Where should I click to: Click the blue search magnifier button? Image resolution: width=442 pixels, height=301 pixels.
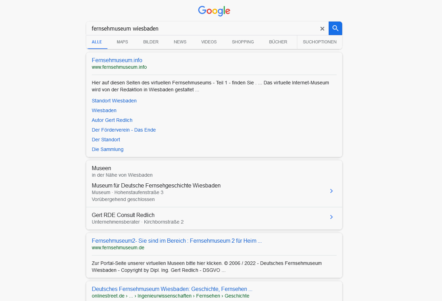point(335,28)
